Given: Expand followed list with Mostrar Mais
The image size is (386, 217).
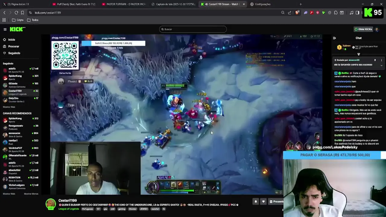Looking at the screenshot, I should (x=9, y=107).
